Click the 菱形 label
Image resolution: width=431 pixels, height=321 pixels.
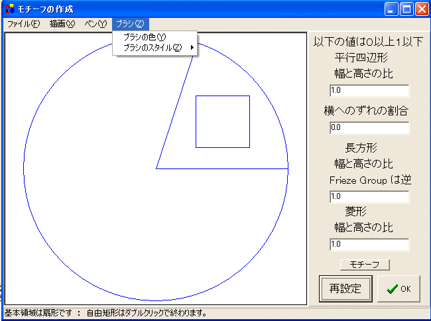click(355, 212)
